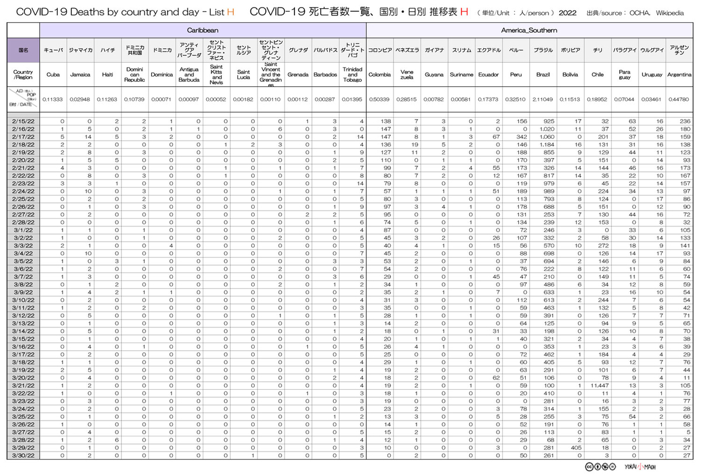Image resolution: width=701 pixels, height=476 pixels.
Task: Click the purple 国名 header cell
Action: (x=24, y=50)
